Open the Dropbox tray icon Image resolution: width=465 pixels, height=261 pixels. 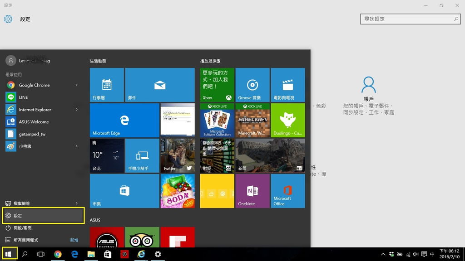[x=391, y=254]
